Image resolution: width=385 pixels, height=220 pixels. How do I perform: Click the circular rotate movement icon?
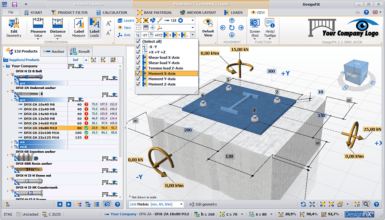pyautogui.click(x=232, y=28)
